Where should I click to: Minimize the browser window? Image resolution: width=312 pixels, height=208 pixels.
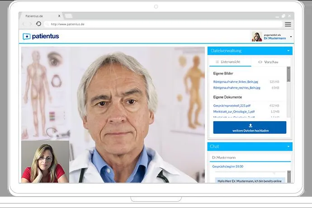coord(277,16)
